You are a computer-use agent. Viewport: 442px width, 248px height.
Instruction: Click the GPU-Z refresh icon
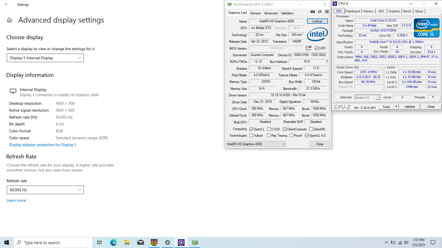[x=320, y=12]
